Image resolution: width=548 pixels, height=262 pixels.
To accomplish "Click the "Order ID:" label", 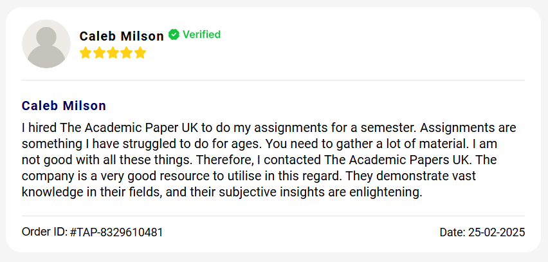I will 44,232.
